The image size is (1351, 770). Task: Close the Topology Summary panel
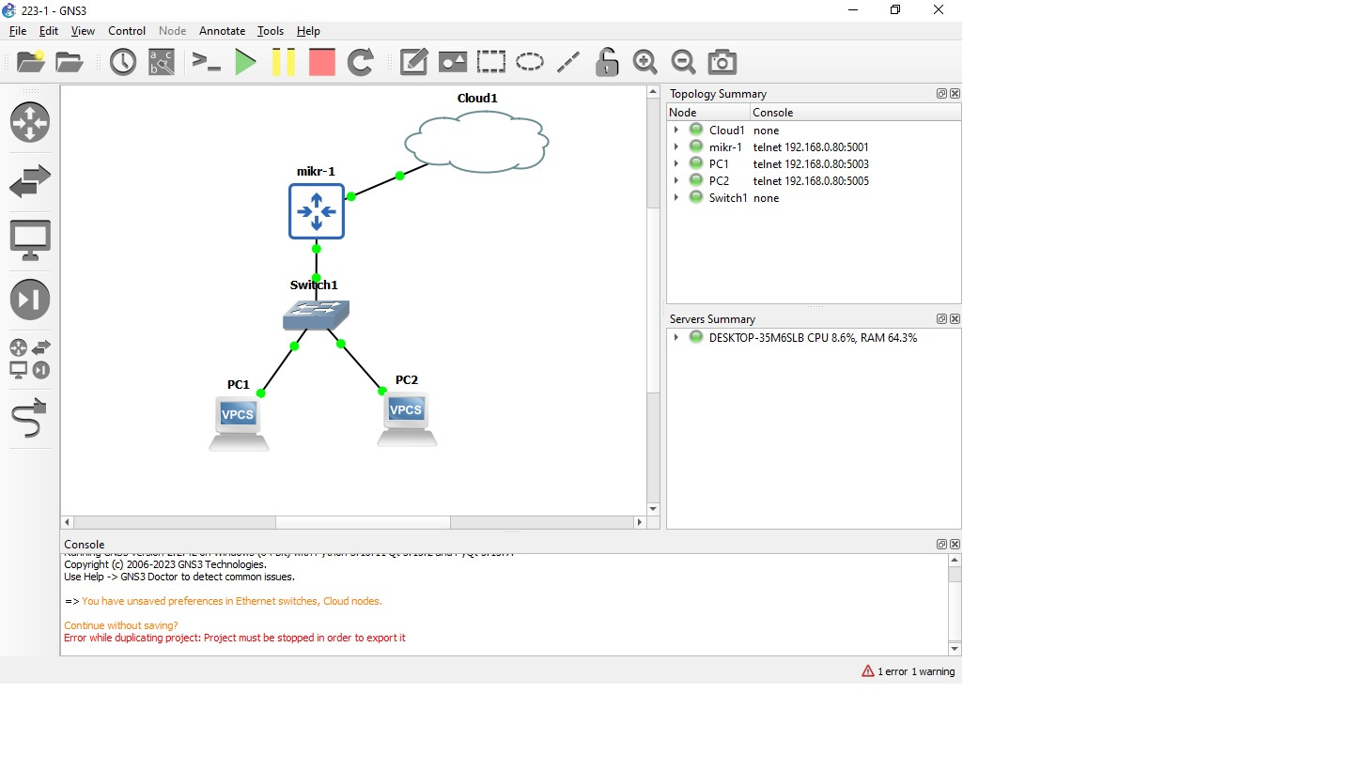955,94
